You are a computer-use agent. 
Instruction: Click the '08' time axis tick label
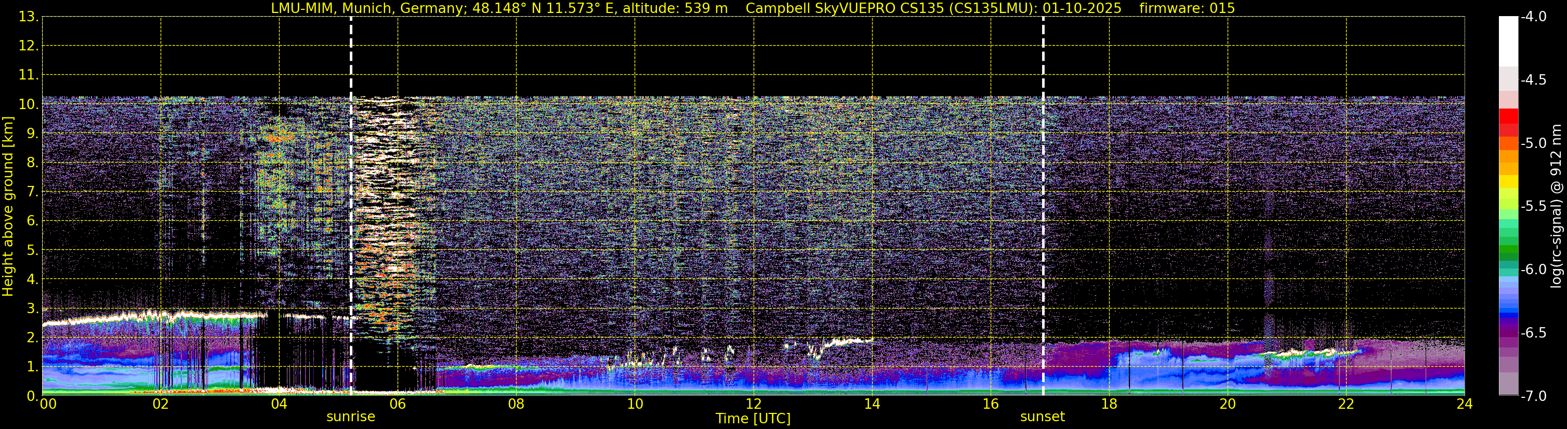[517, 404]
